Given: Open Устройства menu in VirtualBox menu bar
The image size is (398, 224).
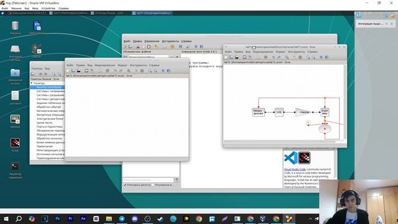Looking at the screenshot, I should [49, 8].
